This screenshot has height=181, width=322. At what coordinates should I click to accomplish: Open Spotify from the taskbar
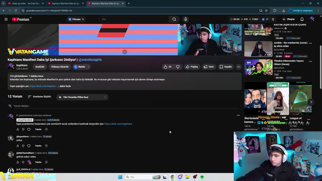click(202, 177)
